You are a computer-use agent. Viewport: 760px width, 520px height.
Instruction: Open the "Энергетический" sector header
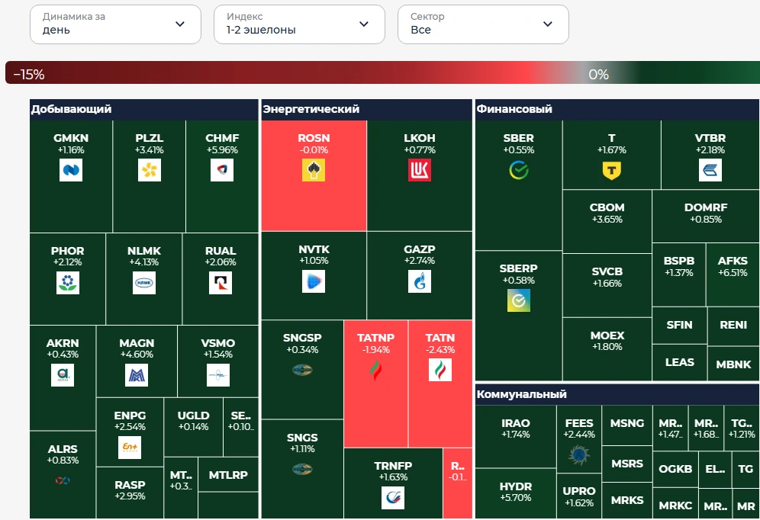tap(366, 110)
